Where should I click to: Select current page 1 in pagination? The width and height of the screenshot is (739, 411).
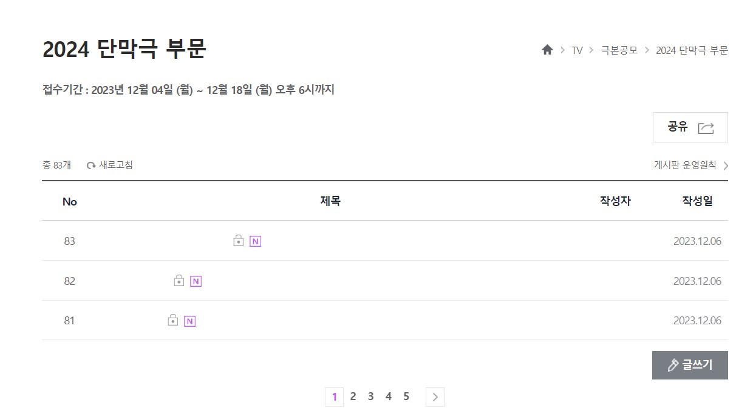pos(334,397)
